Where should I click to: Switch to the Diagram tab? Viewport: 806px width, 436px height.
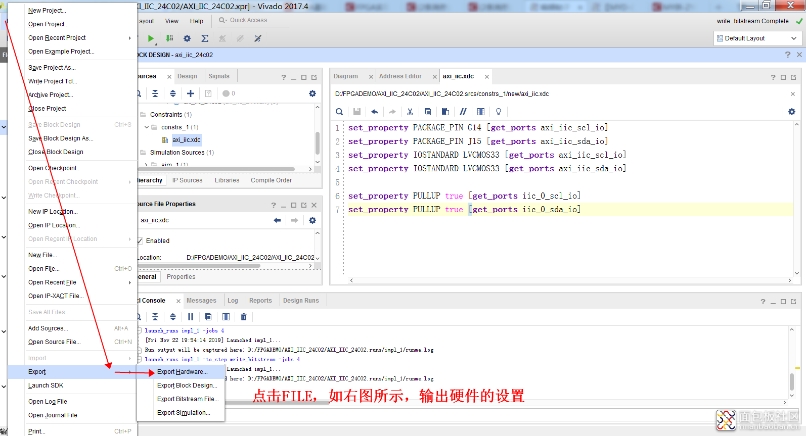click(346, 76)
